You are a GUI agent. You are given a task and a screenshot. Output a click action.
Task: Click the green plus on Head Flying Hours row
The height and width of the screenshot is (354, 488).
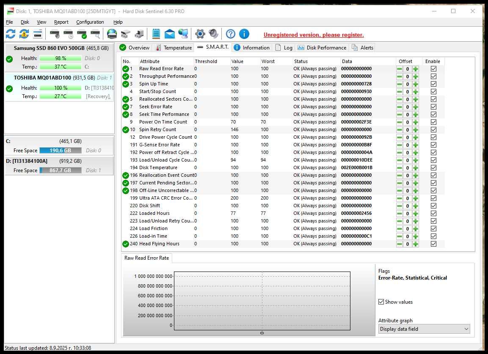pyautogui.click(x=416, y=244)
